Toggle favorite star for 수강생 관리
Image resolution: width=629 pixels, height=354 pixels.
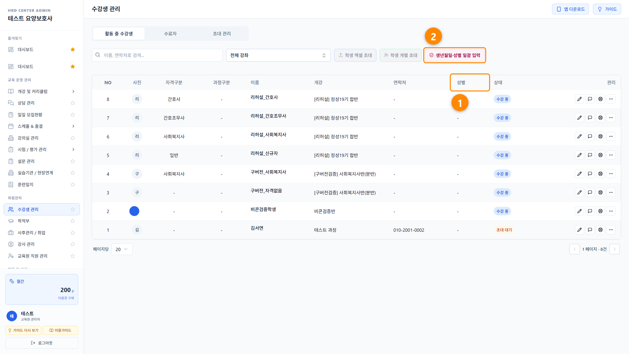(x=73, y=209)
